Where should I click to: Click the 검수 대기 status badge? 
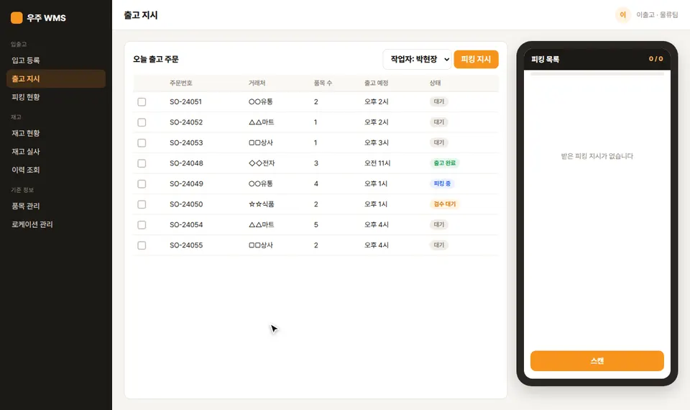click(444, 204)
